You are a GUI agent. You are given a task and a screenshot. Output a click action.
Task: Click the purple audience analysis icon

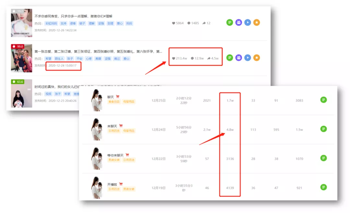point(239,23)
